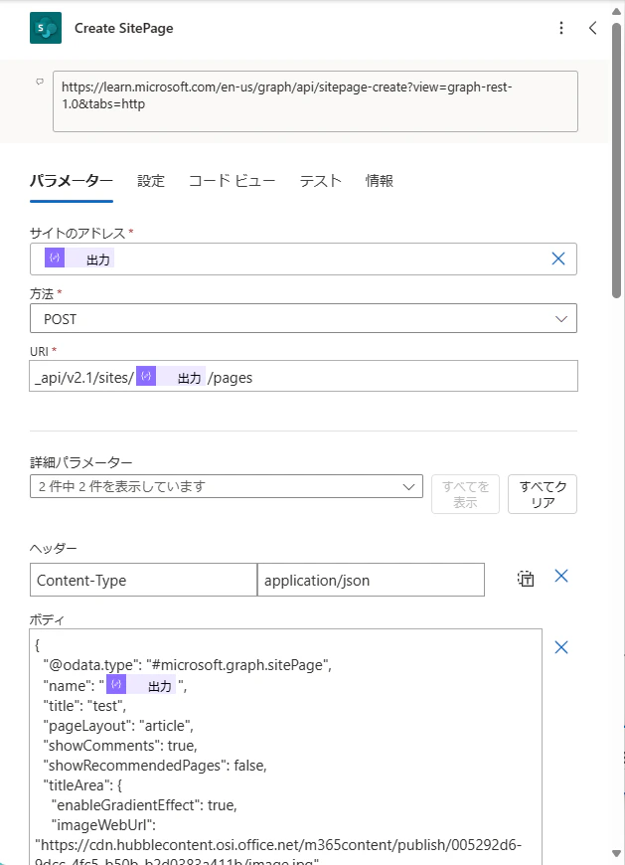Click the output token in the name property

(141, 685)
